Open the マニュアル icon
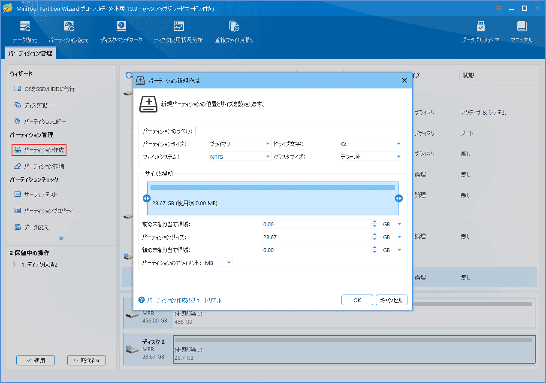This screenshot has width=546, height=383. (x=522, y=32)
